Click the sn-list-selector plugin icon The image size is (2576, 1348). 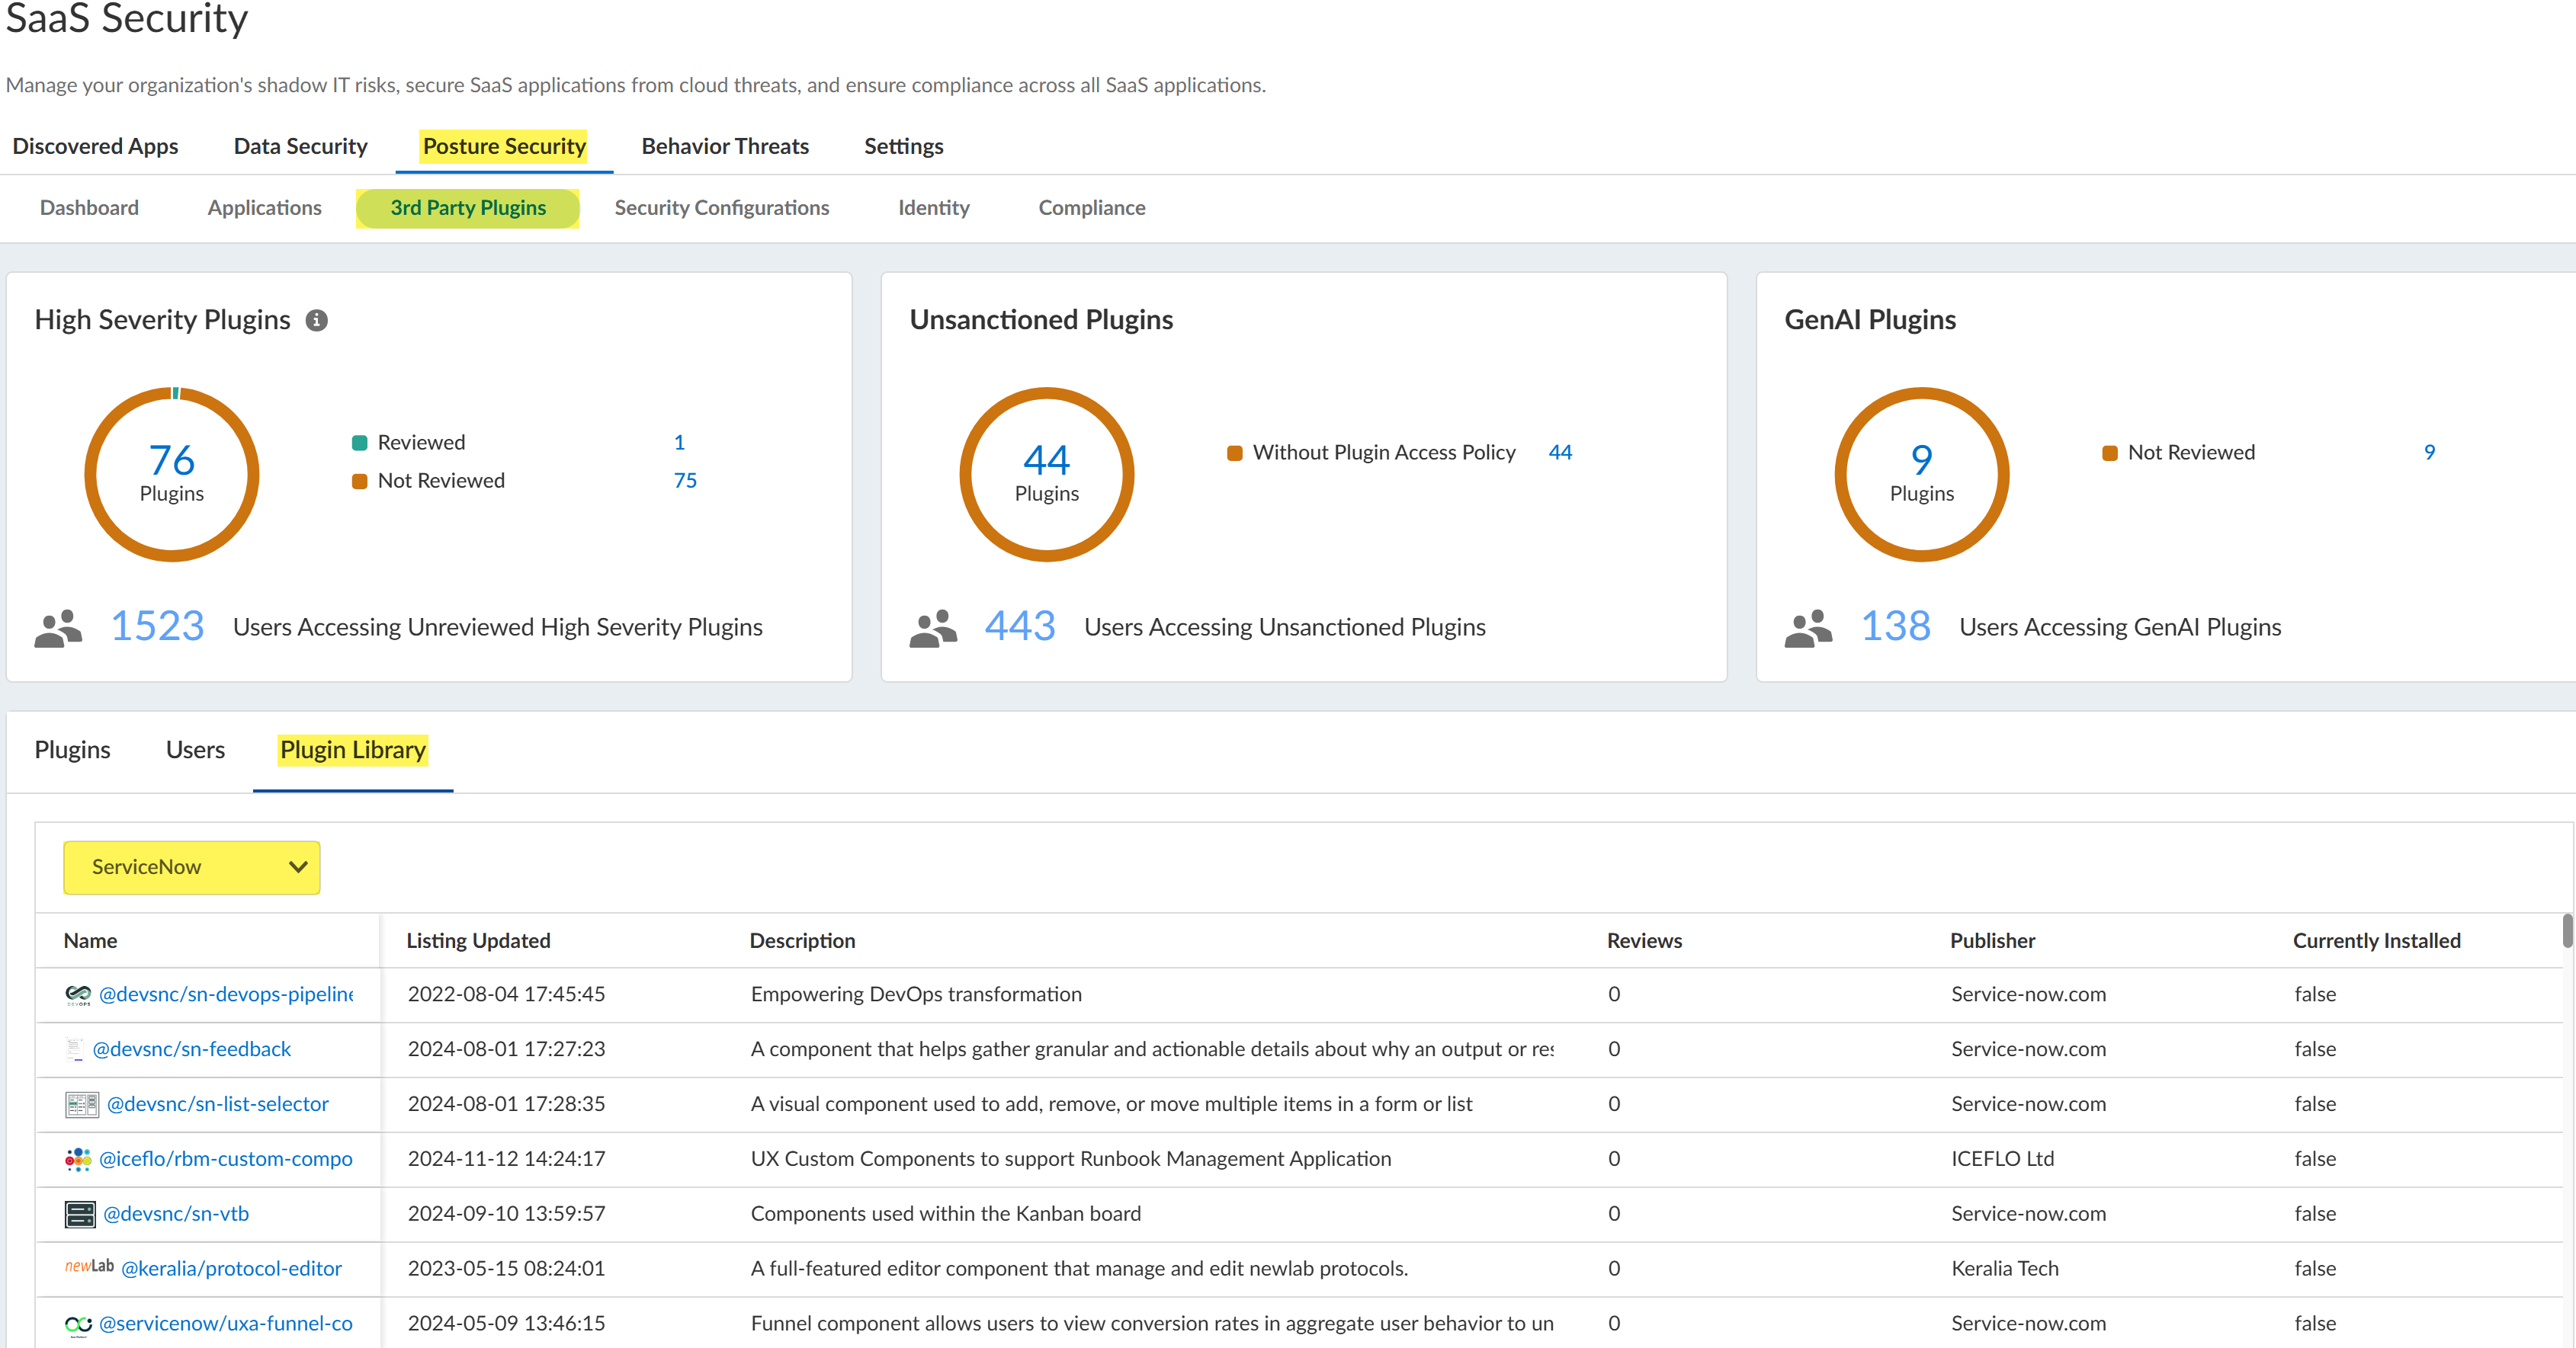[81, 1104]
